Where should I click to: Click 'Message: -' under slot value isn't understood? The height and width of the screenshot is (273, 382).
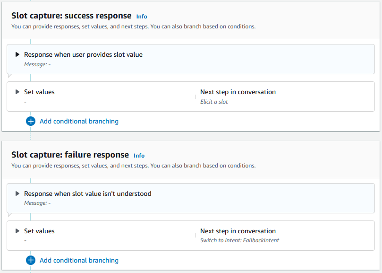37,203
